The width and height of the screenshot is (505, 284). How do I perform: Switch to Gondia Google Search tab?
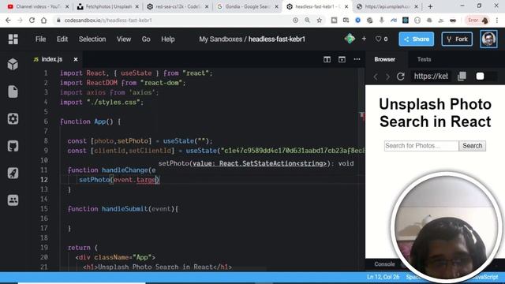coord(247,6)
